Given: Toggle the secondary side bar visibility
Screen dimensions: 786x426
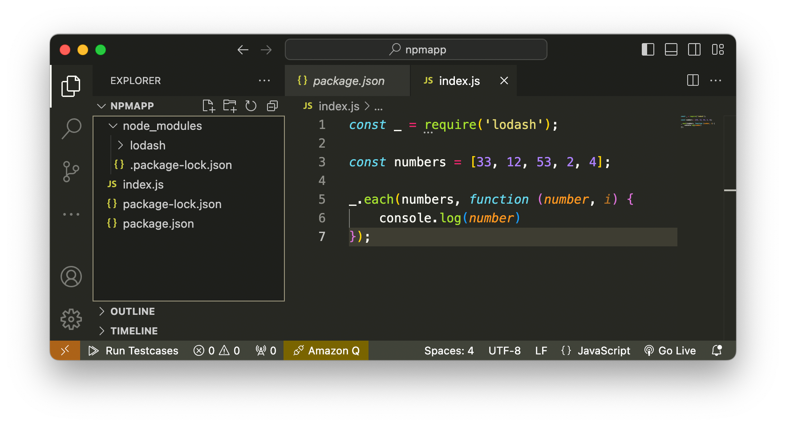Looking at the screenshot, I should point(694,49).
